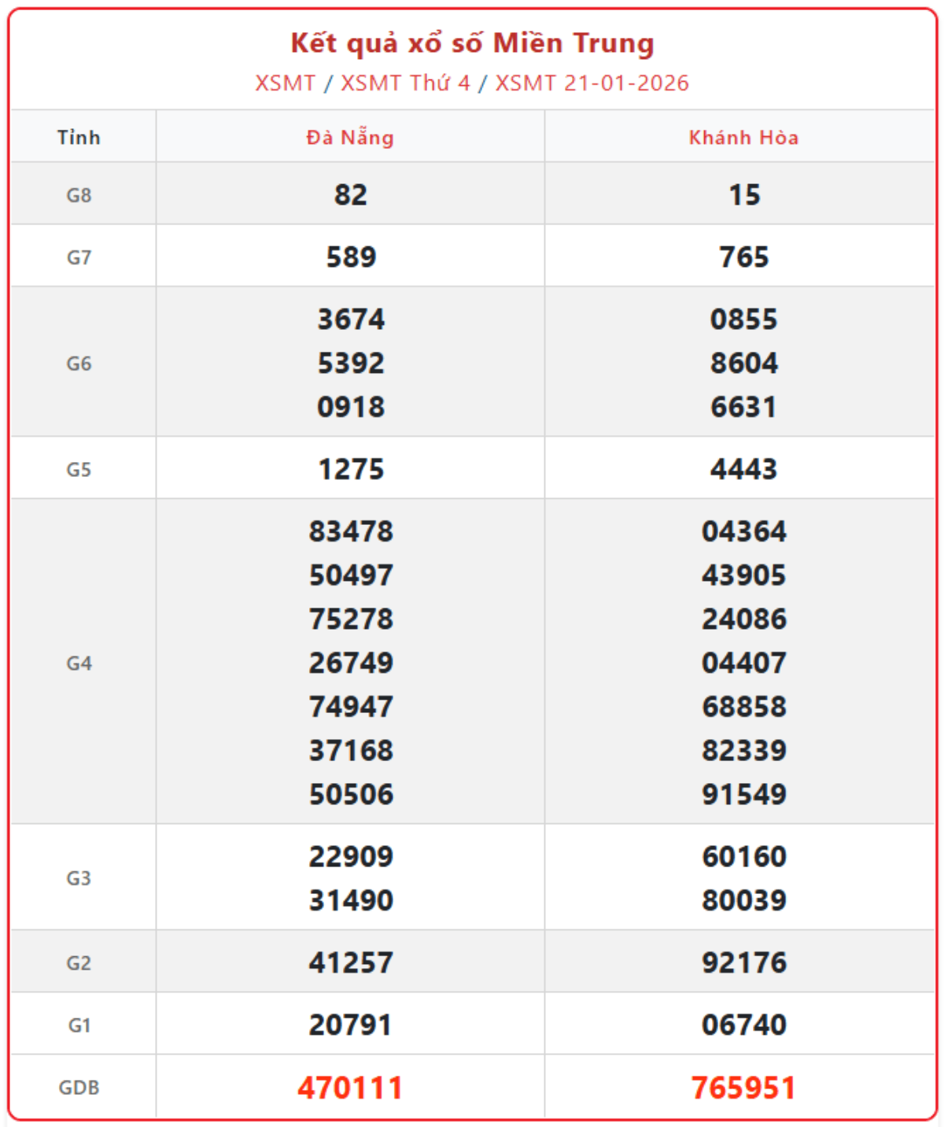Select the G5 number 4443
Screen dimensions: 944x1127
click(743, 469)
